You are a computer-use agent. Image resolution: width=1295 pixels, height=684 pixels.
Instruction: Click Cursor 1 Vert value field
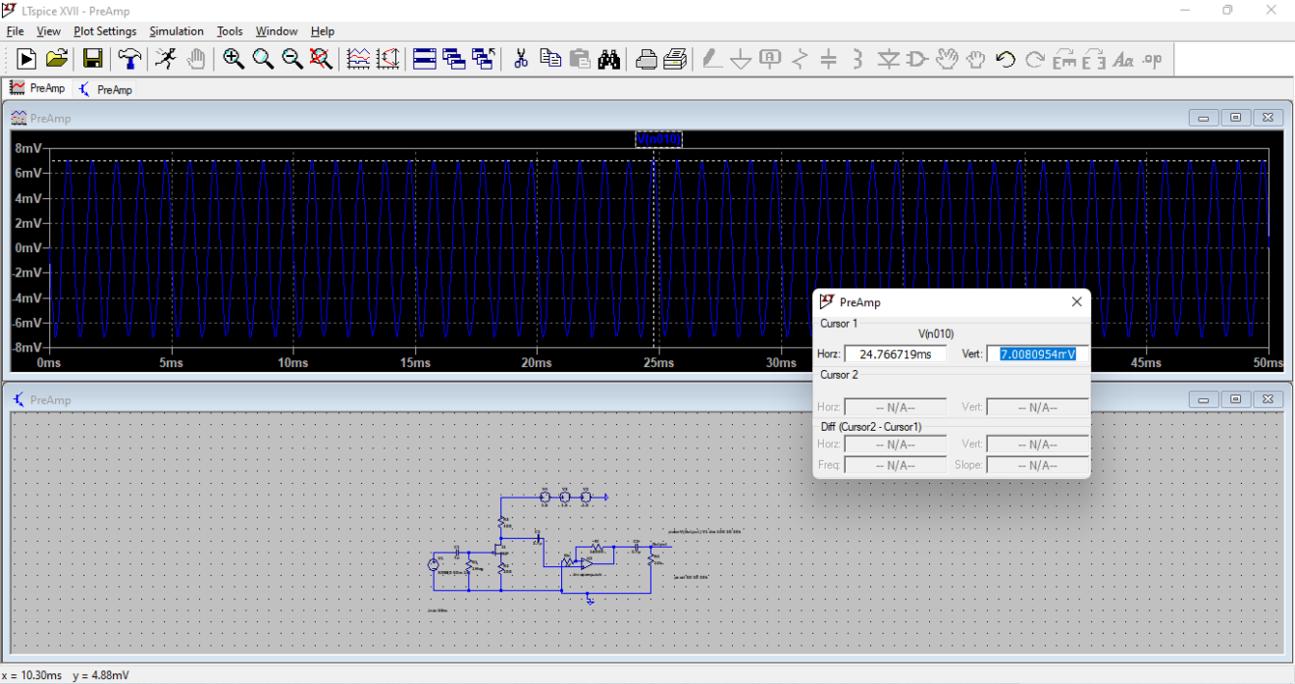(1037, 353)
